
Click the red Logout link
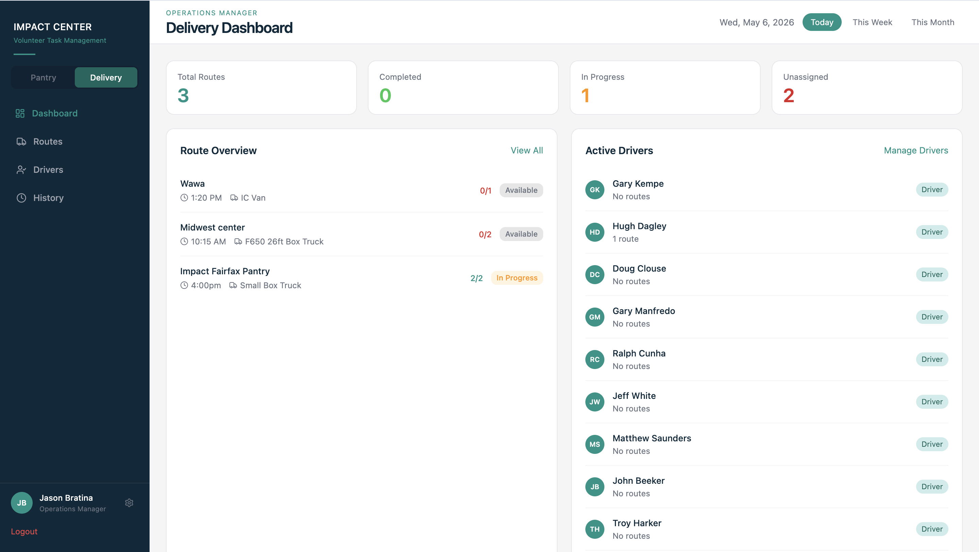[x=24, y=532]
